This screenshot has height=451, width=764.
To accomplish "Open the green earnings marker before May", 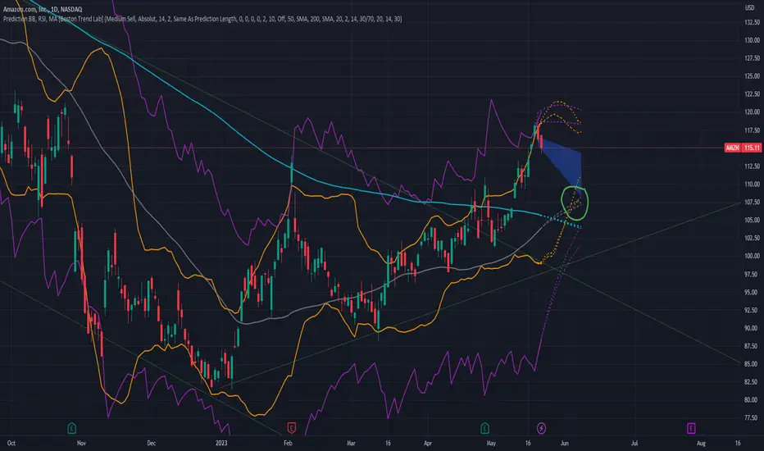I will 484,429.
